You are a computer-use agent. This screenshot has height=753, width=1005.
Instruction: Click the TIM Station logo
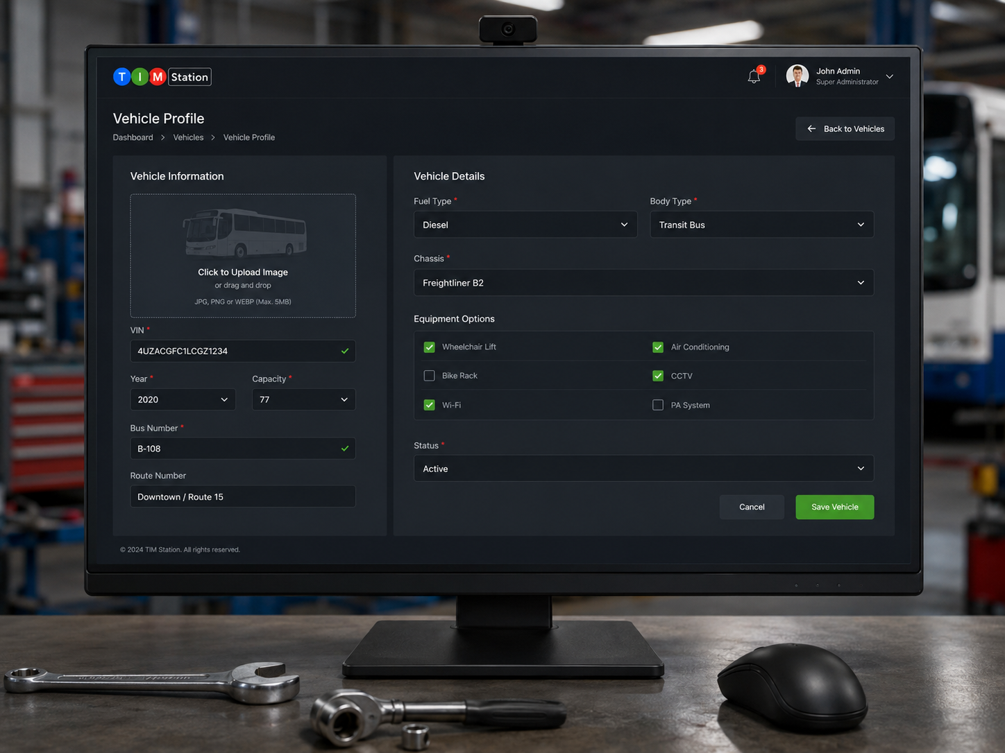[x=162, y=77]
